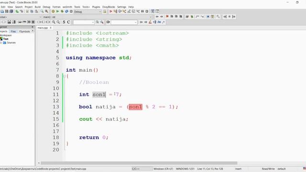
Task: Click 'C/C++' language in status bar
Action: coord(136,169)
